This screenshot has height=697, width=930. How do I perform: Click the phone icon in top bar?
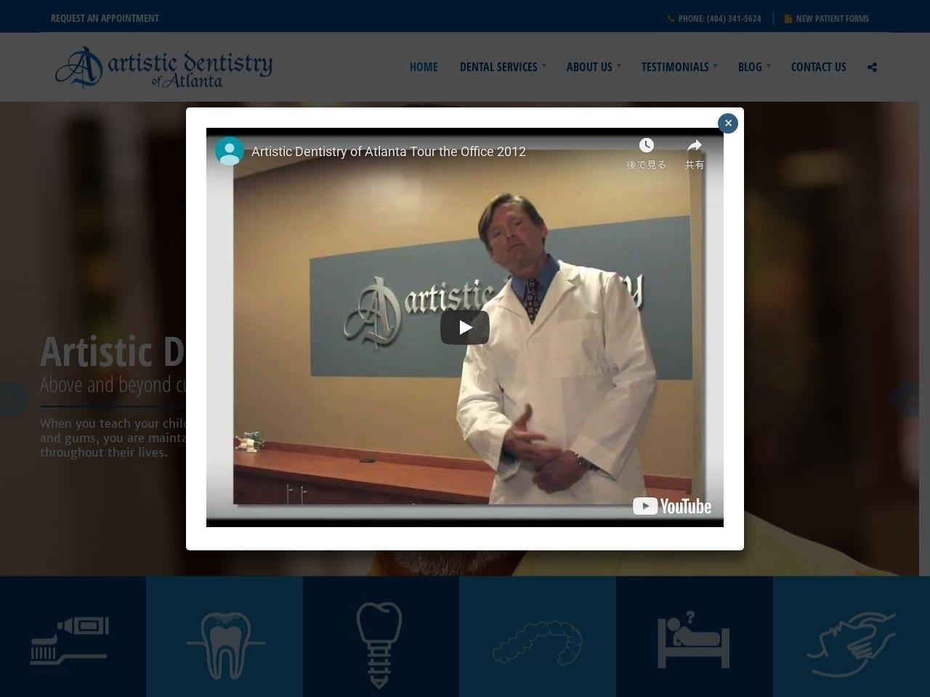click(x=671, y=18)
